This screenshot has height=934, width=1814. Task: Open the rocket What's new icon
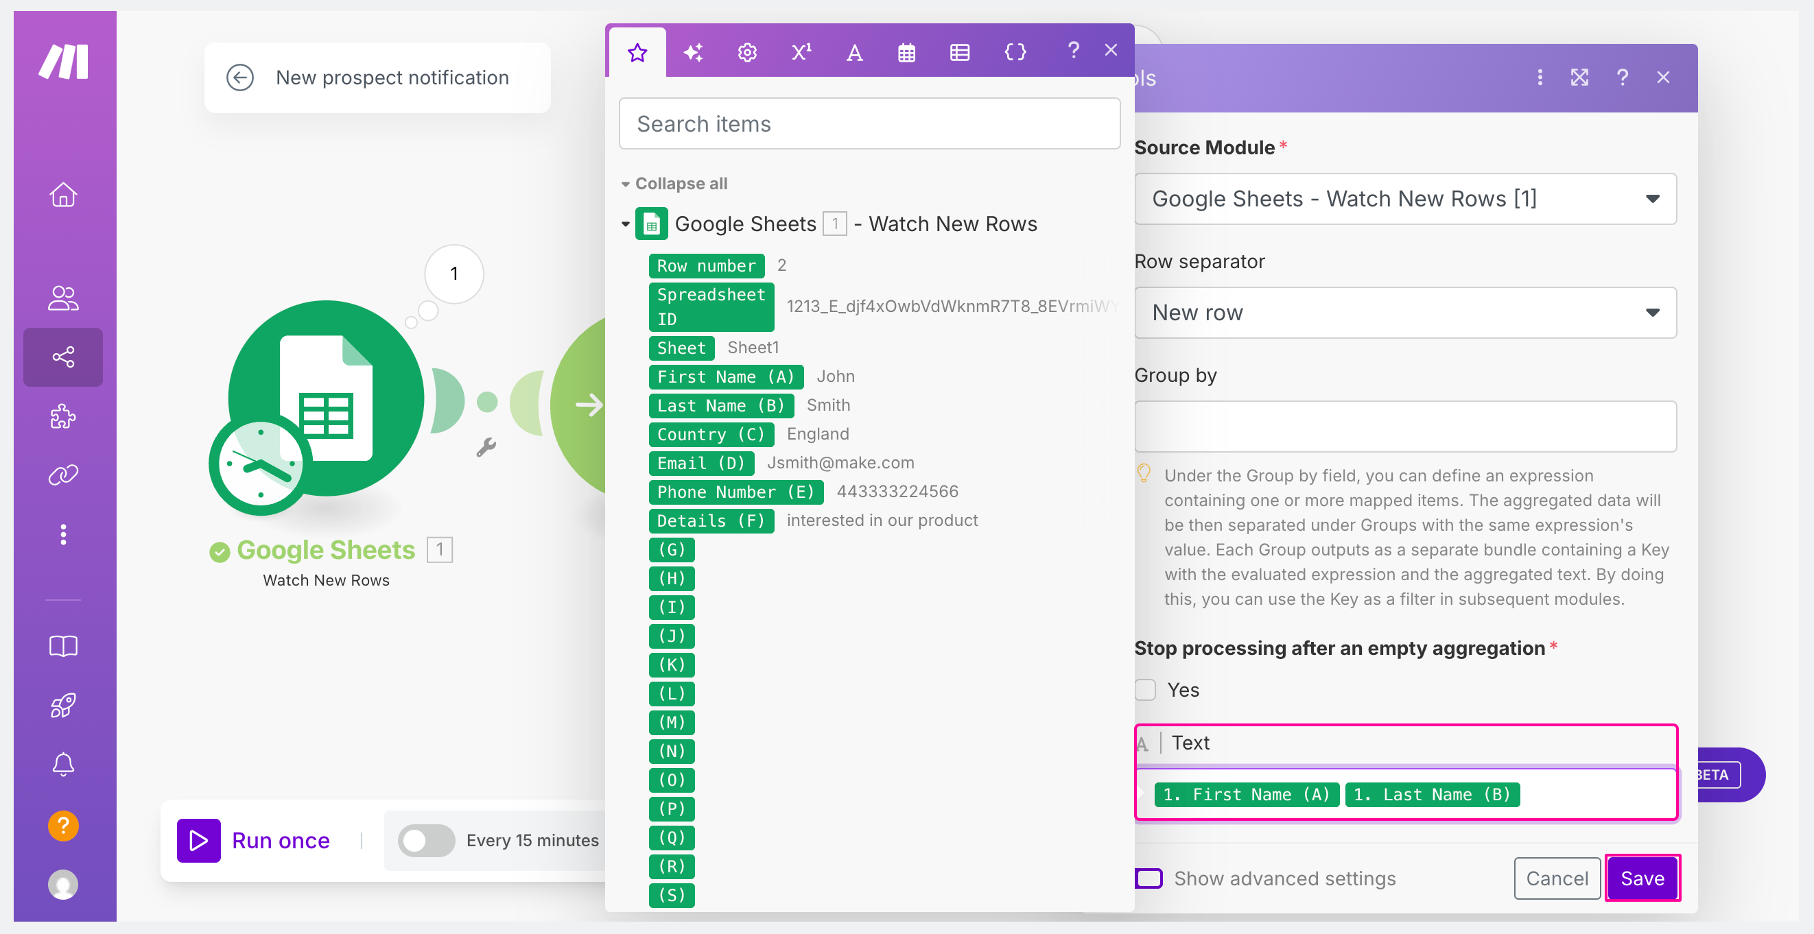pos(63,706)
